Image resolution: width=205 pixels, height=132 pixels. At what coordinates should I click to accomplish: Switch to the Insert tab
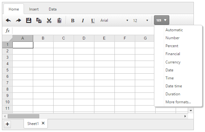point(34,9)
